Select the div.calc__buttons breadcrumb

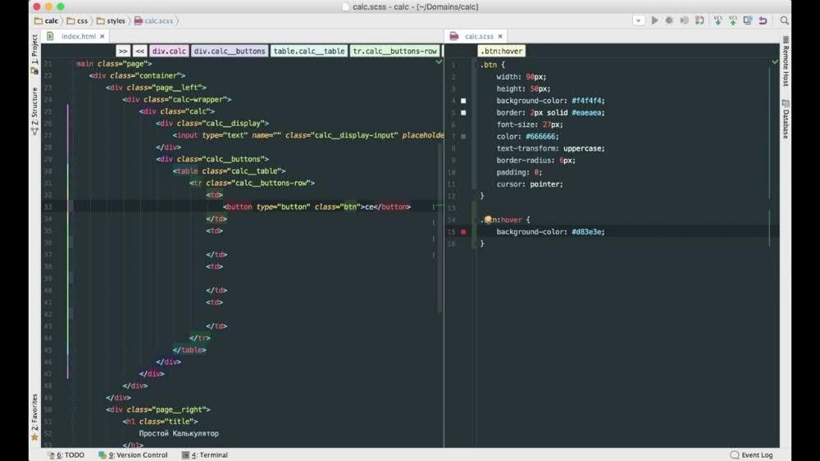(x=230, y=51)
